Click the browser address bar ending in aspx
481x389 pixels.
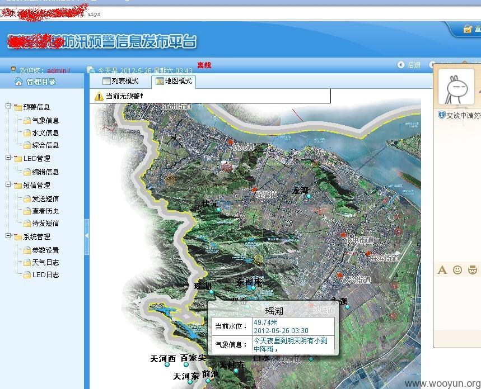pos(241,14)
